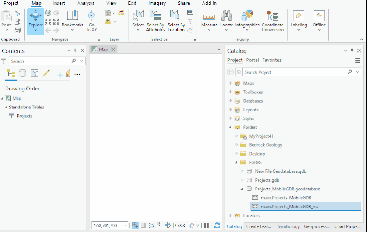The image size is (367, 232).
Task: Click the Catalog back arrow button
Action: pos(230,72)
